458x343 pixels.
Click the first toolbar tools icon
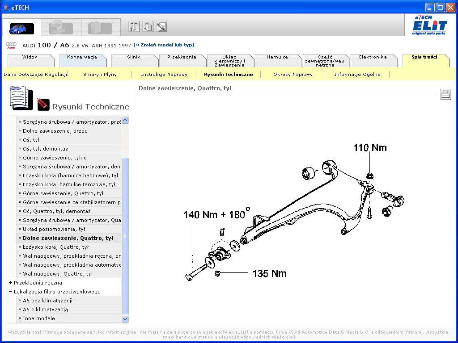(134, 26)
